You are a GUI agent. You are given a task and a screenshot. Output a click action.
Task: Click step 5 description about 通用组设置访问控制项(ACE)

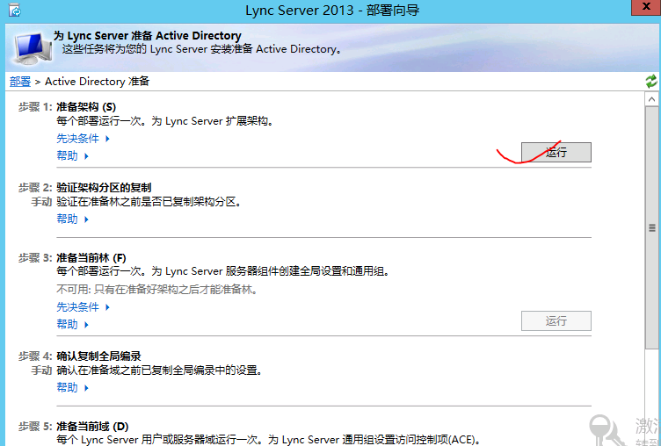[x=269, y=440]
